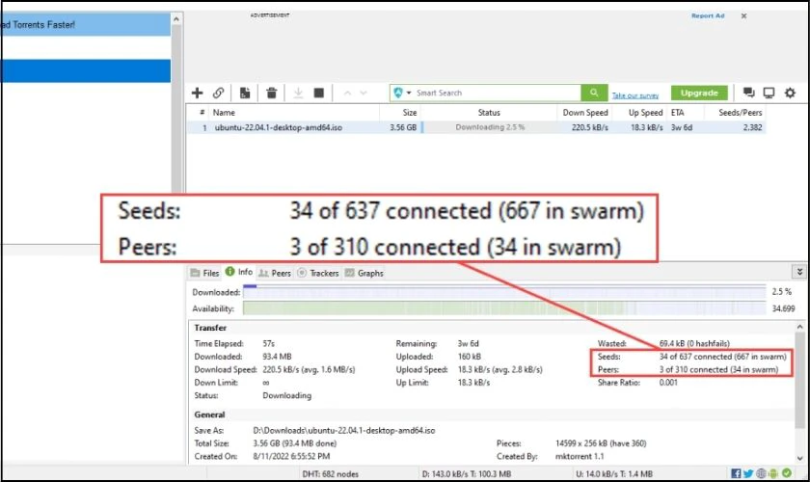
Task: Sort by the Down Speed column header
Action: (x=584, y=112)
